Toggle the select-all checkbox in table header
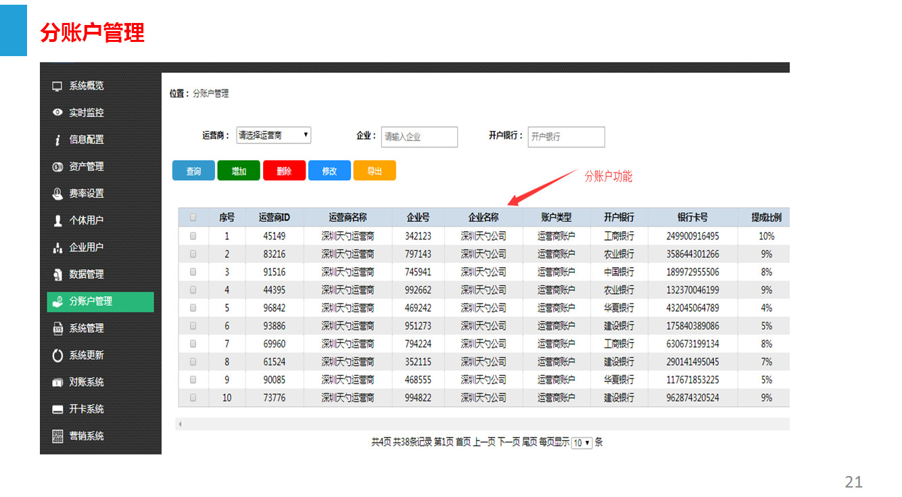Viewport: 902px width, 497px height. point(193,218)
